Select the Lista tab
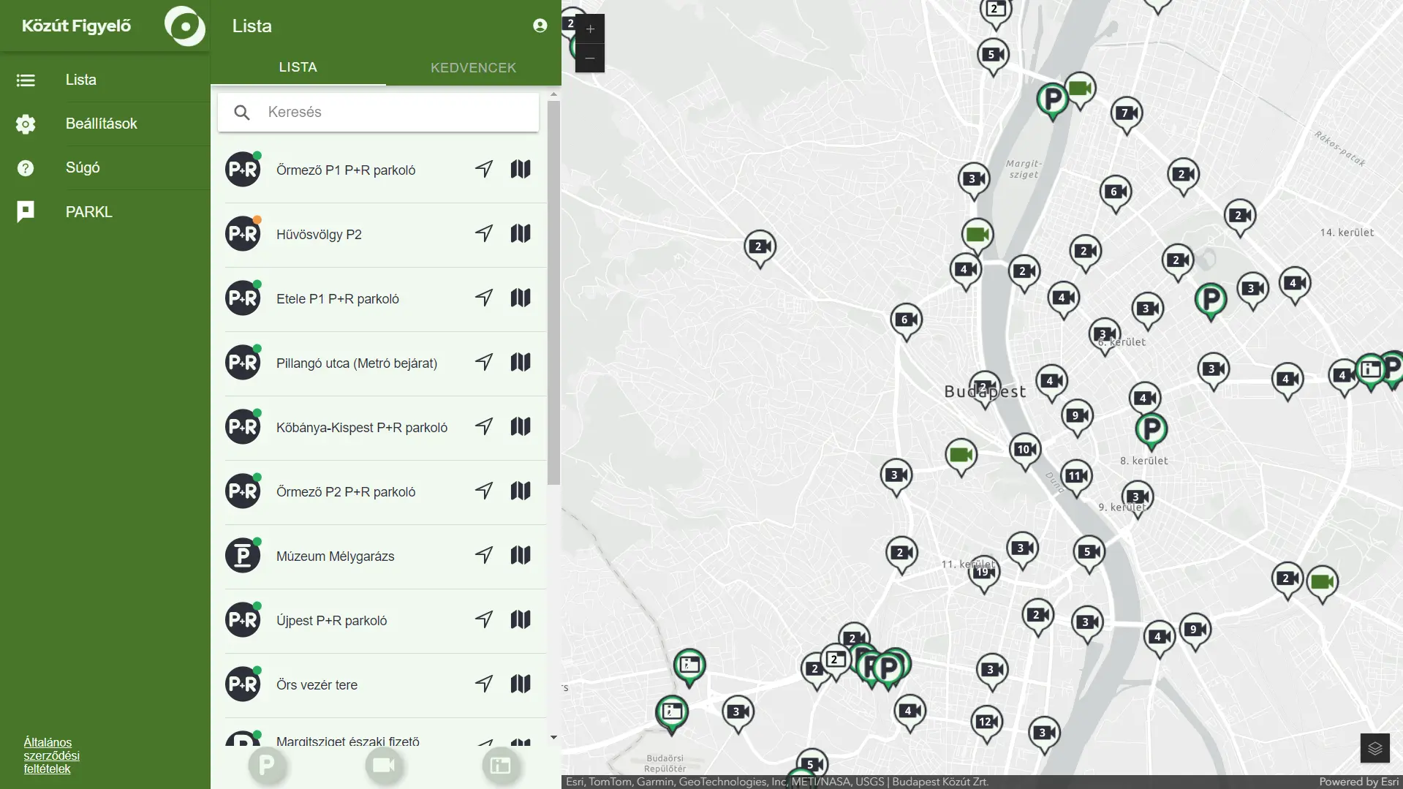 pyautogui.click(x=298, y=67)
